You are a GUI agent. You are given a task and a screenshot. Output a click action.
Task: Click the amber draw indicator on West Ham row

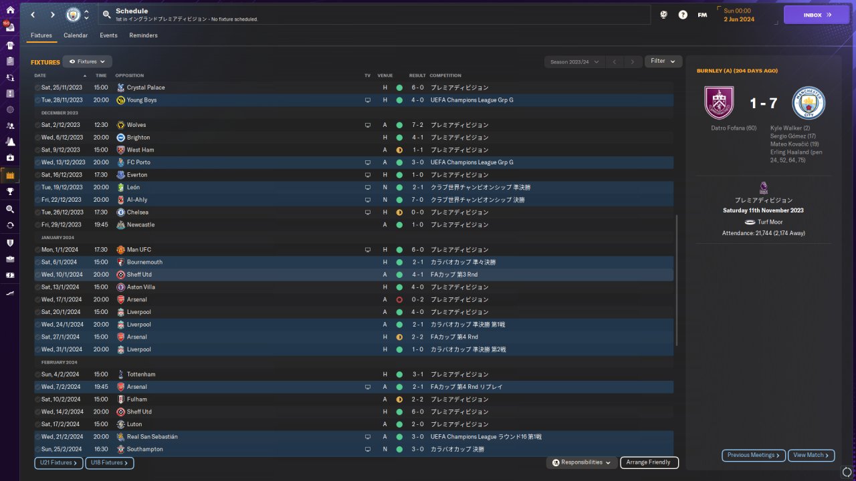point(399,150)
